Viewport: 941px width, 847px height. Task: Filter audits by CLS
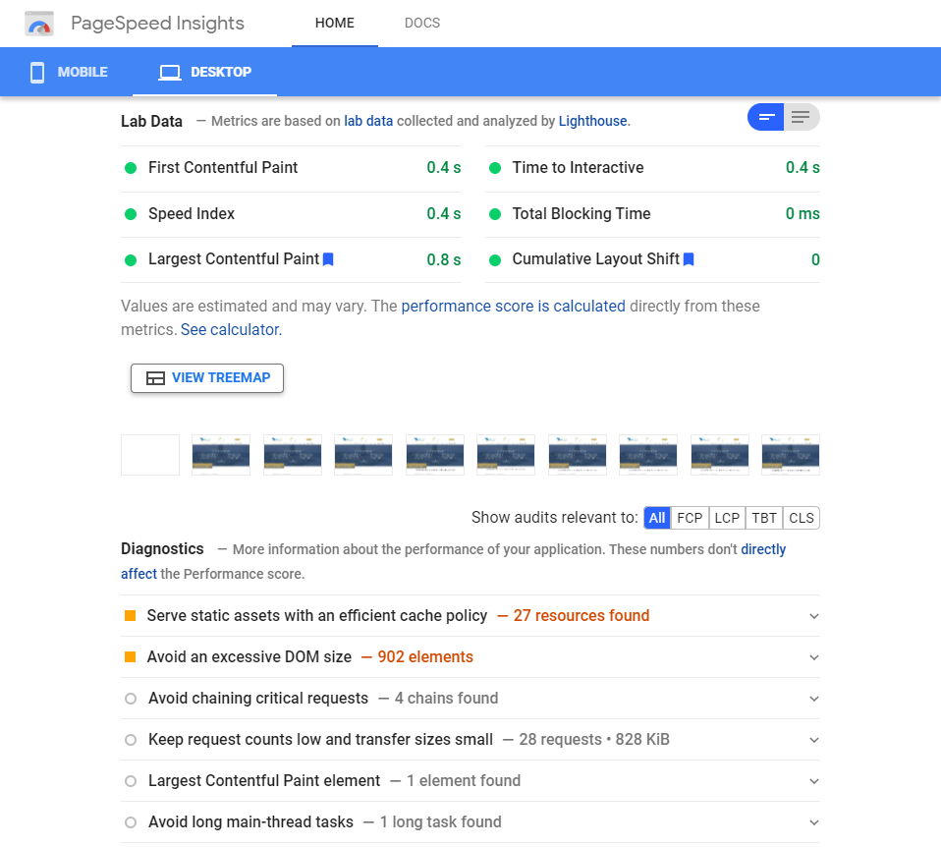coord(802,518)
